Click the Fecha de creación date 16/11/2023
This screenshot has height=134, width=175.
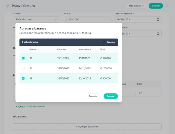click(x=123, y=20)
